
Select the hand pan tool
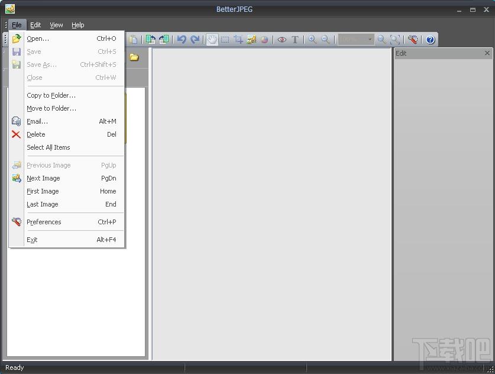click(212, 40)
